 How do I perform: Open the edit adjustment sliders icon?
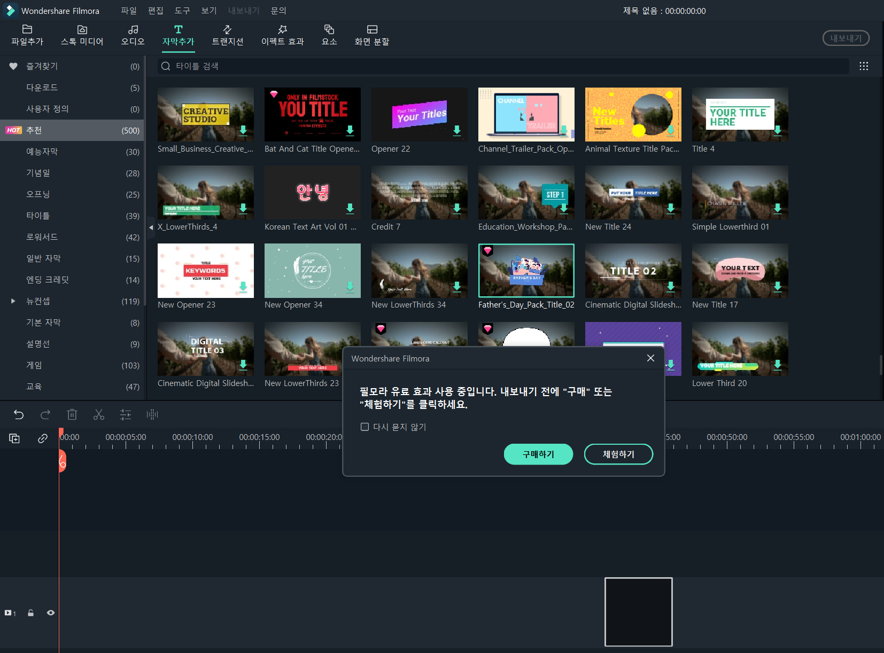click(126, 414)
